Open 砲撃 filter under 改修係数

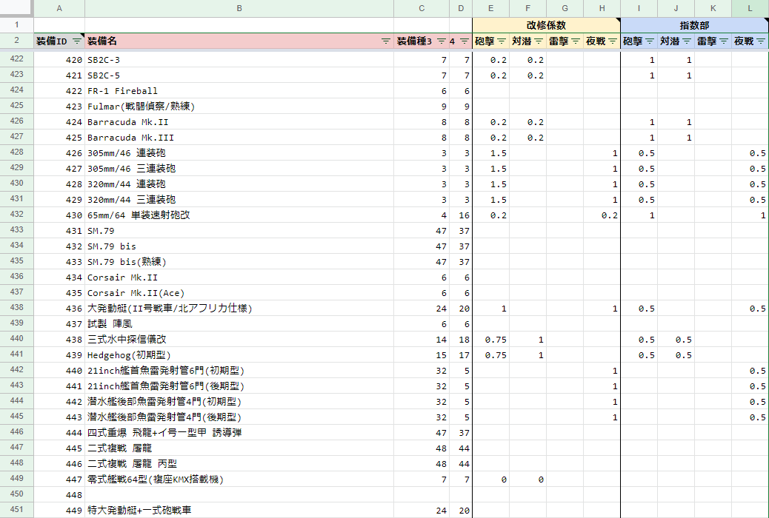coord(502,41)
